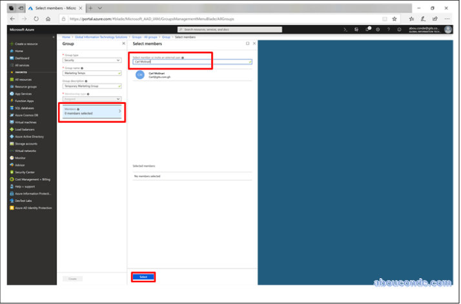Click the Security Center shield icon
Viewport: 461px width, 304px height.
point(12,172)
